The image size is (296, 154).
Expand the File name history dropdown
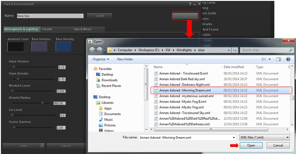(x=234, y=137)
